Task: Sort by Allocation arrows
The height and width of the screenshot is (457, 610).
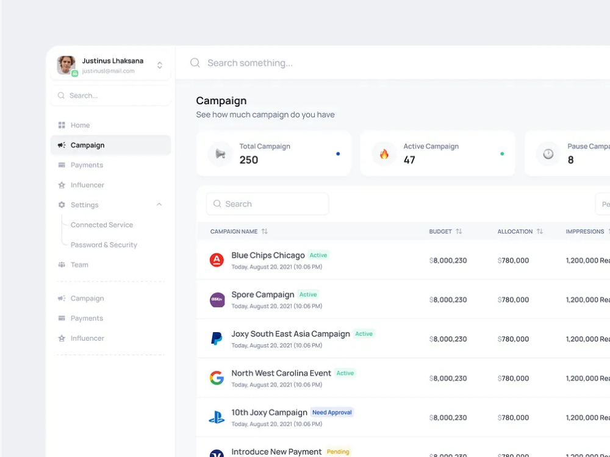Action: (x=540, y=231)
